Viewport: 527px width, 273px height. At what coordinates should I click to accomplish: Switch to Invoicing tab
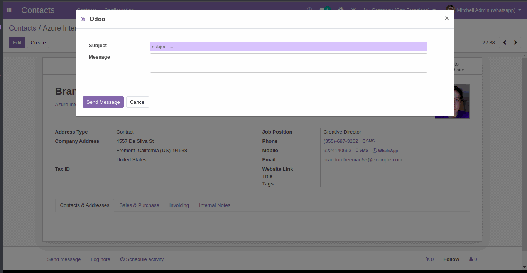click(179, 205)
